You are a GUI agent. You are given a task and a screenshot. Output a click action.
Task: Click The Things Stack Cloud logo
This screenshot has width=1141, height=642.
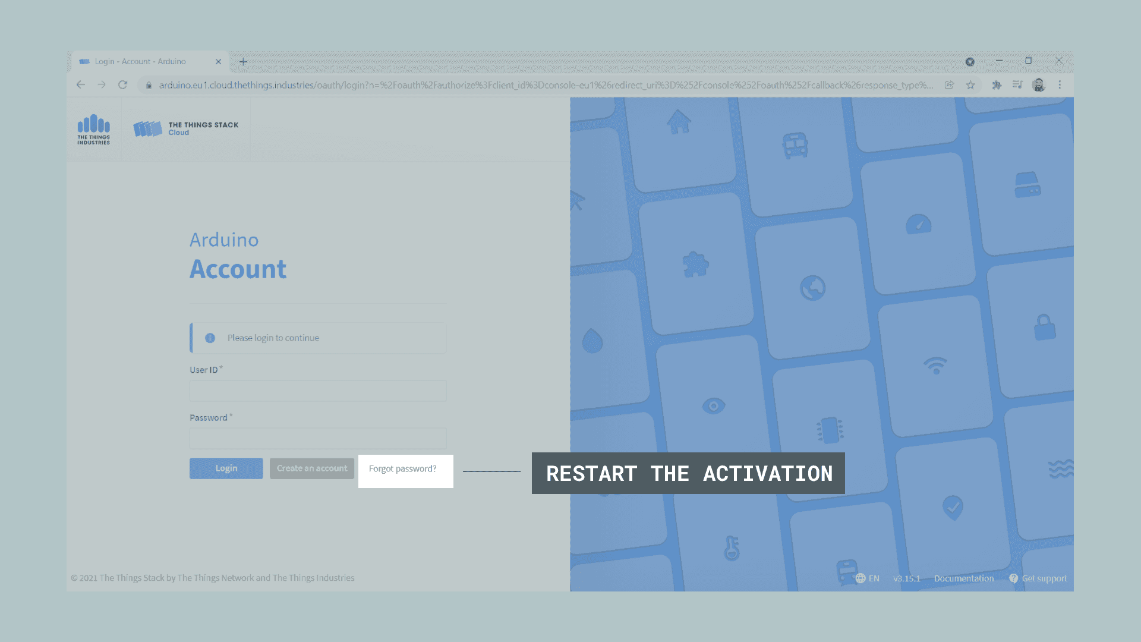tap(185, 129)
